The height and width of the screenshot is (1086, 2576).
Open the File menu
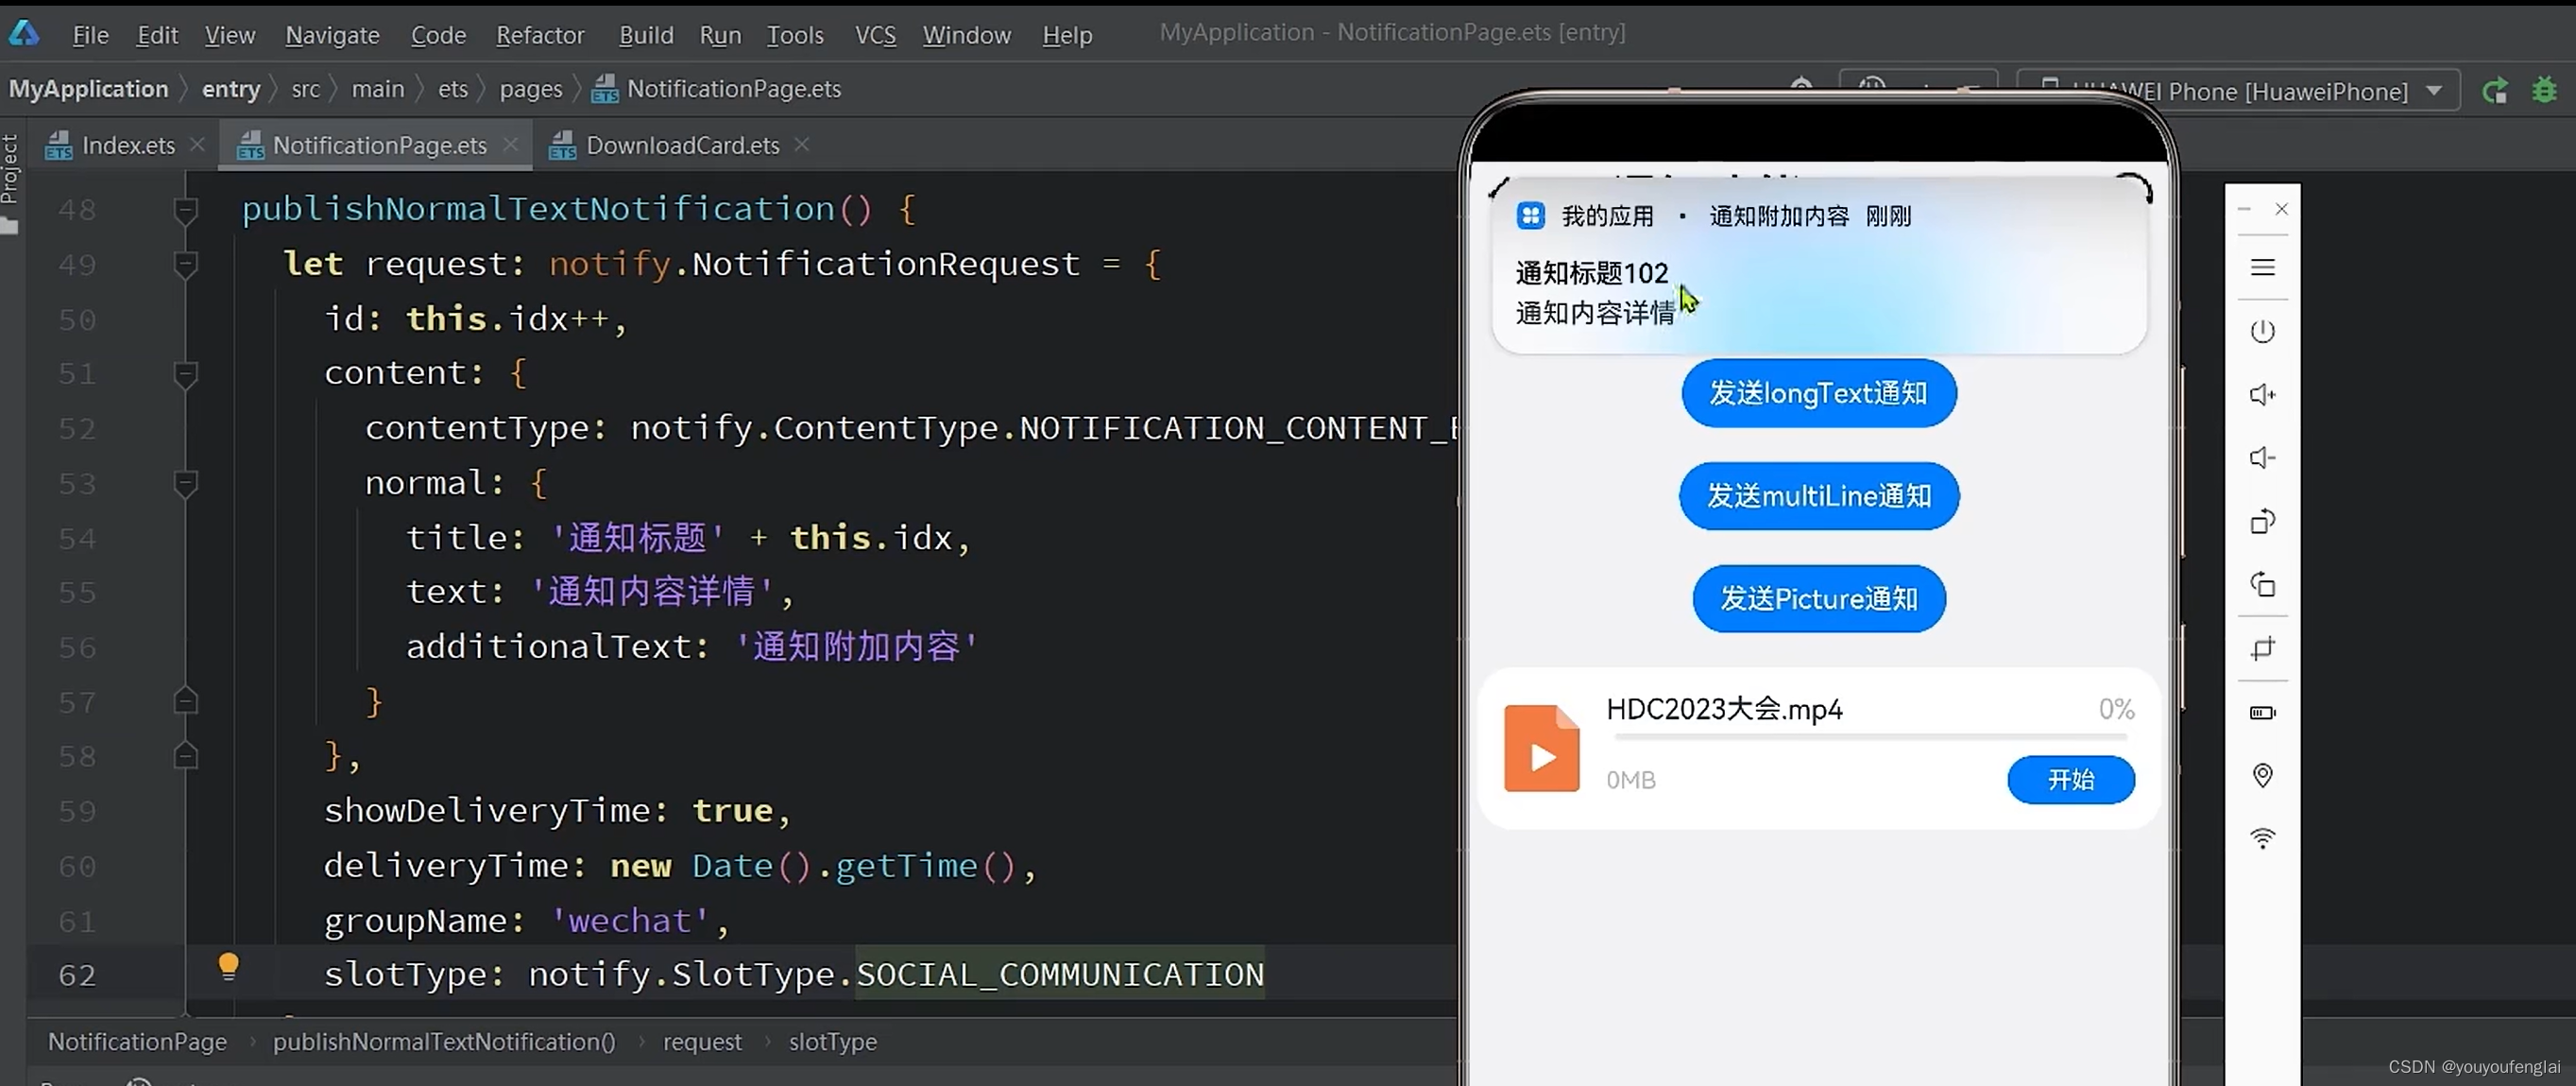coord(90,35)
